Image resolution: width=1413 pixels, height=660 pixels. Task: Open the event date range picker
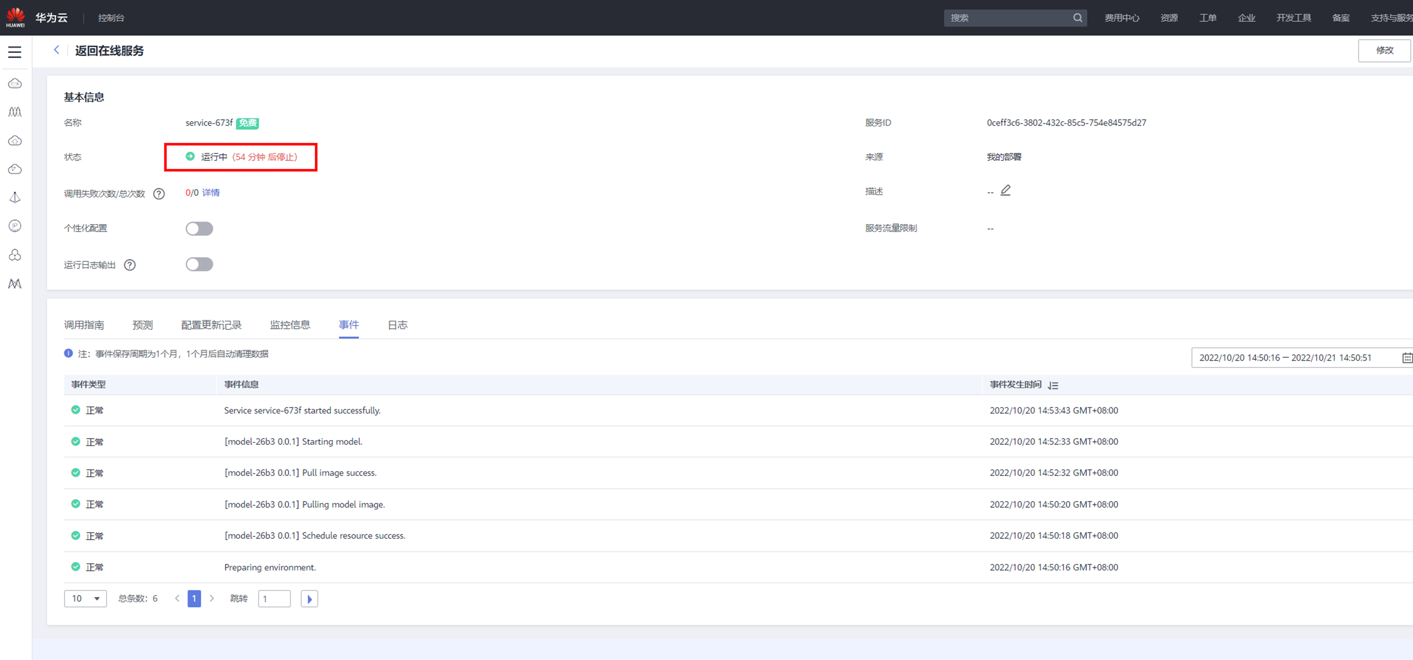point(1285,358)
